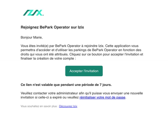This screenshot has width=168, height=113.
Task: Open the réinitialiser votre mot de passe link
Action: pos(102,97)
